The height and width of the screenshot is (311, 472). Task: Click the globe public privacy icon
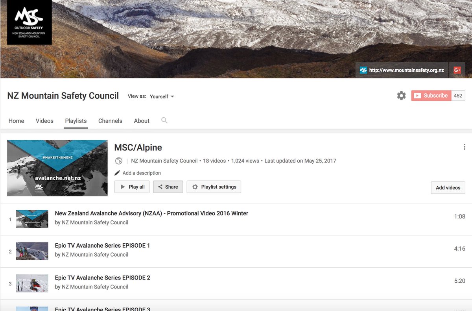click(x=118, y=161)
